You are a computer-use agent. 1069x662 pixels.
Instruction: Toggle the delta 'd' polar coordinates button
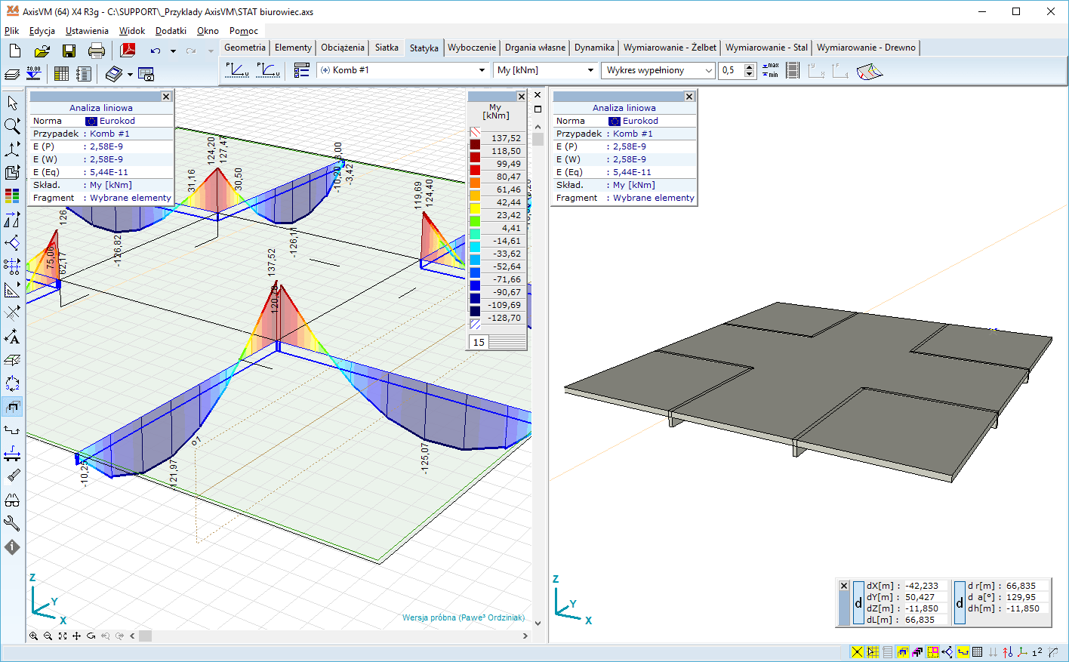tap(960, 603)
